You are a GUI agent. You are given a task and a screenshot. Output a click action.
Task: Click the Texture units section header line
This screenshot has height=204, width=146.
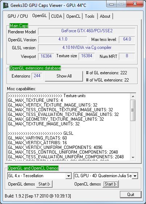[x=47, y=96]
